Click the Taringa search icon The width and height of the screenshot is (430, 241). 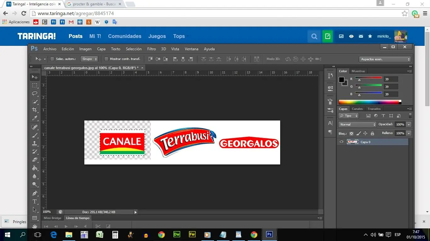coord(314,36)
